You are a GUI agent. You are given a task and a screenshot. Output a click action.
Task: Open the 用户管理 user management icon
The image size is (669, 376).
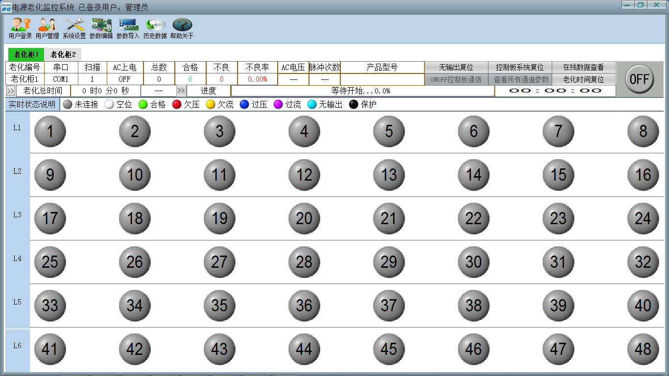point(47,28)
